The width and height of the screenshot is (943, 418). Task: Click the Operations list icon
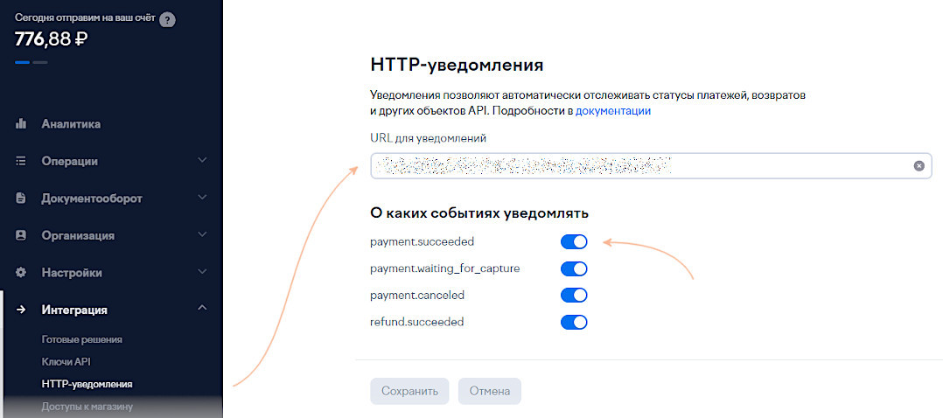tap(21, 161)
